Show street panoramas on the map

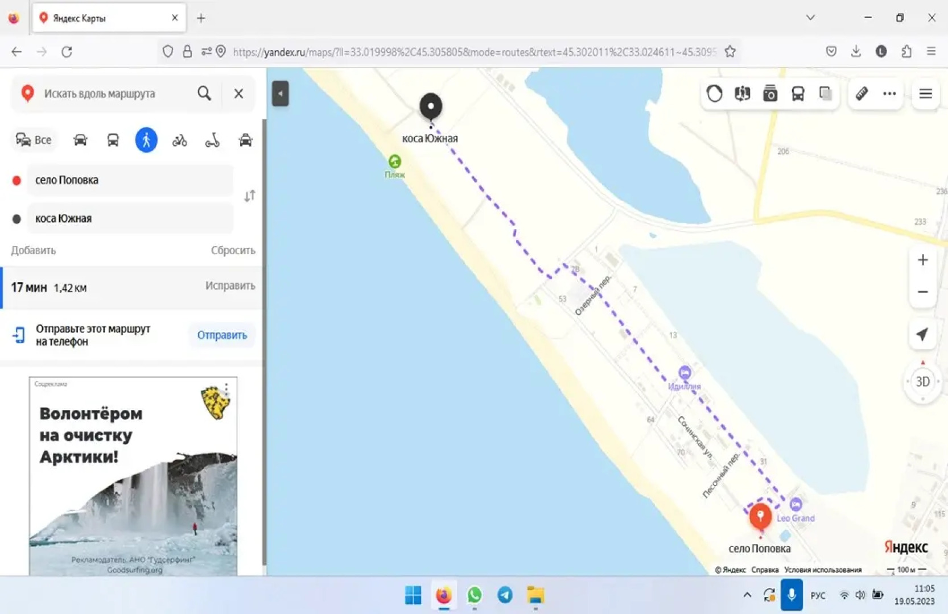(x=742, y=94)
